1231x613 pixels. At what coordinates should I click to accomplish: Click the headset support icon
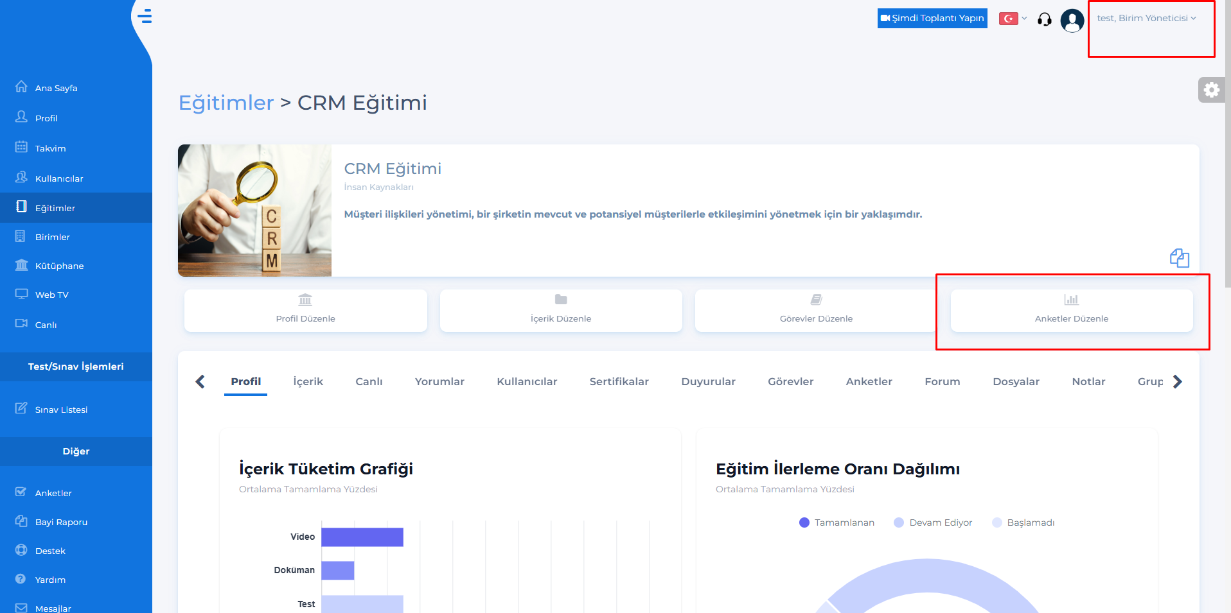tap(1045, 19)
